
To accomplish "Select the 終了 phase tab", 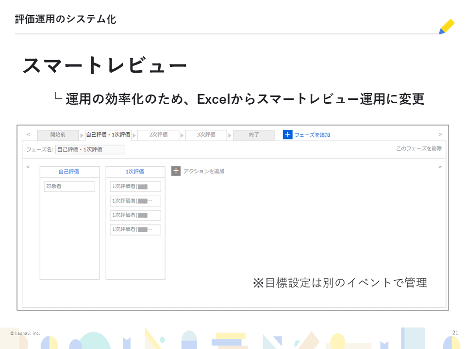I will [254, 135].
